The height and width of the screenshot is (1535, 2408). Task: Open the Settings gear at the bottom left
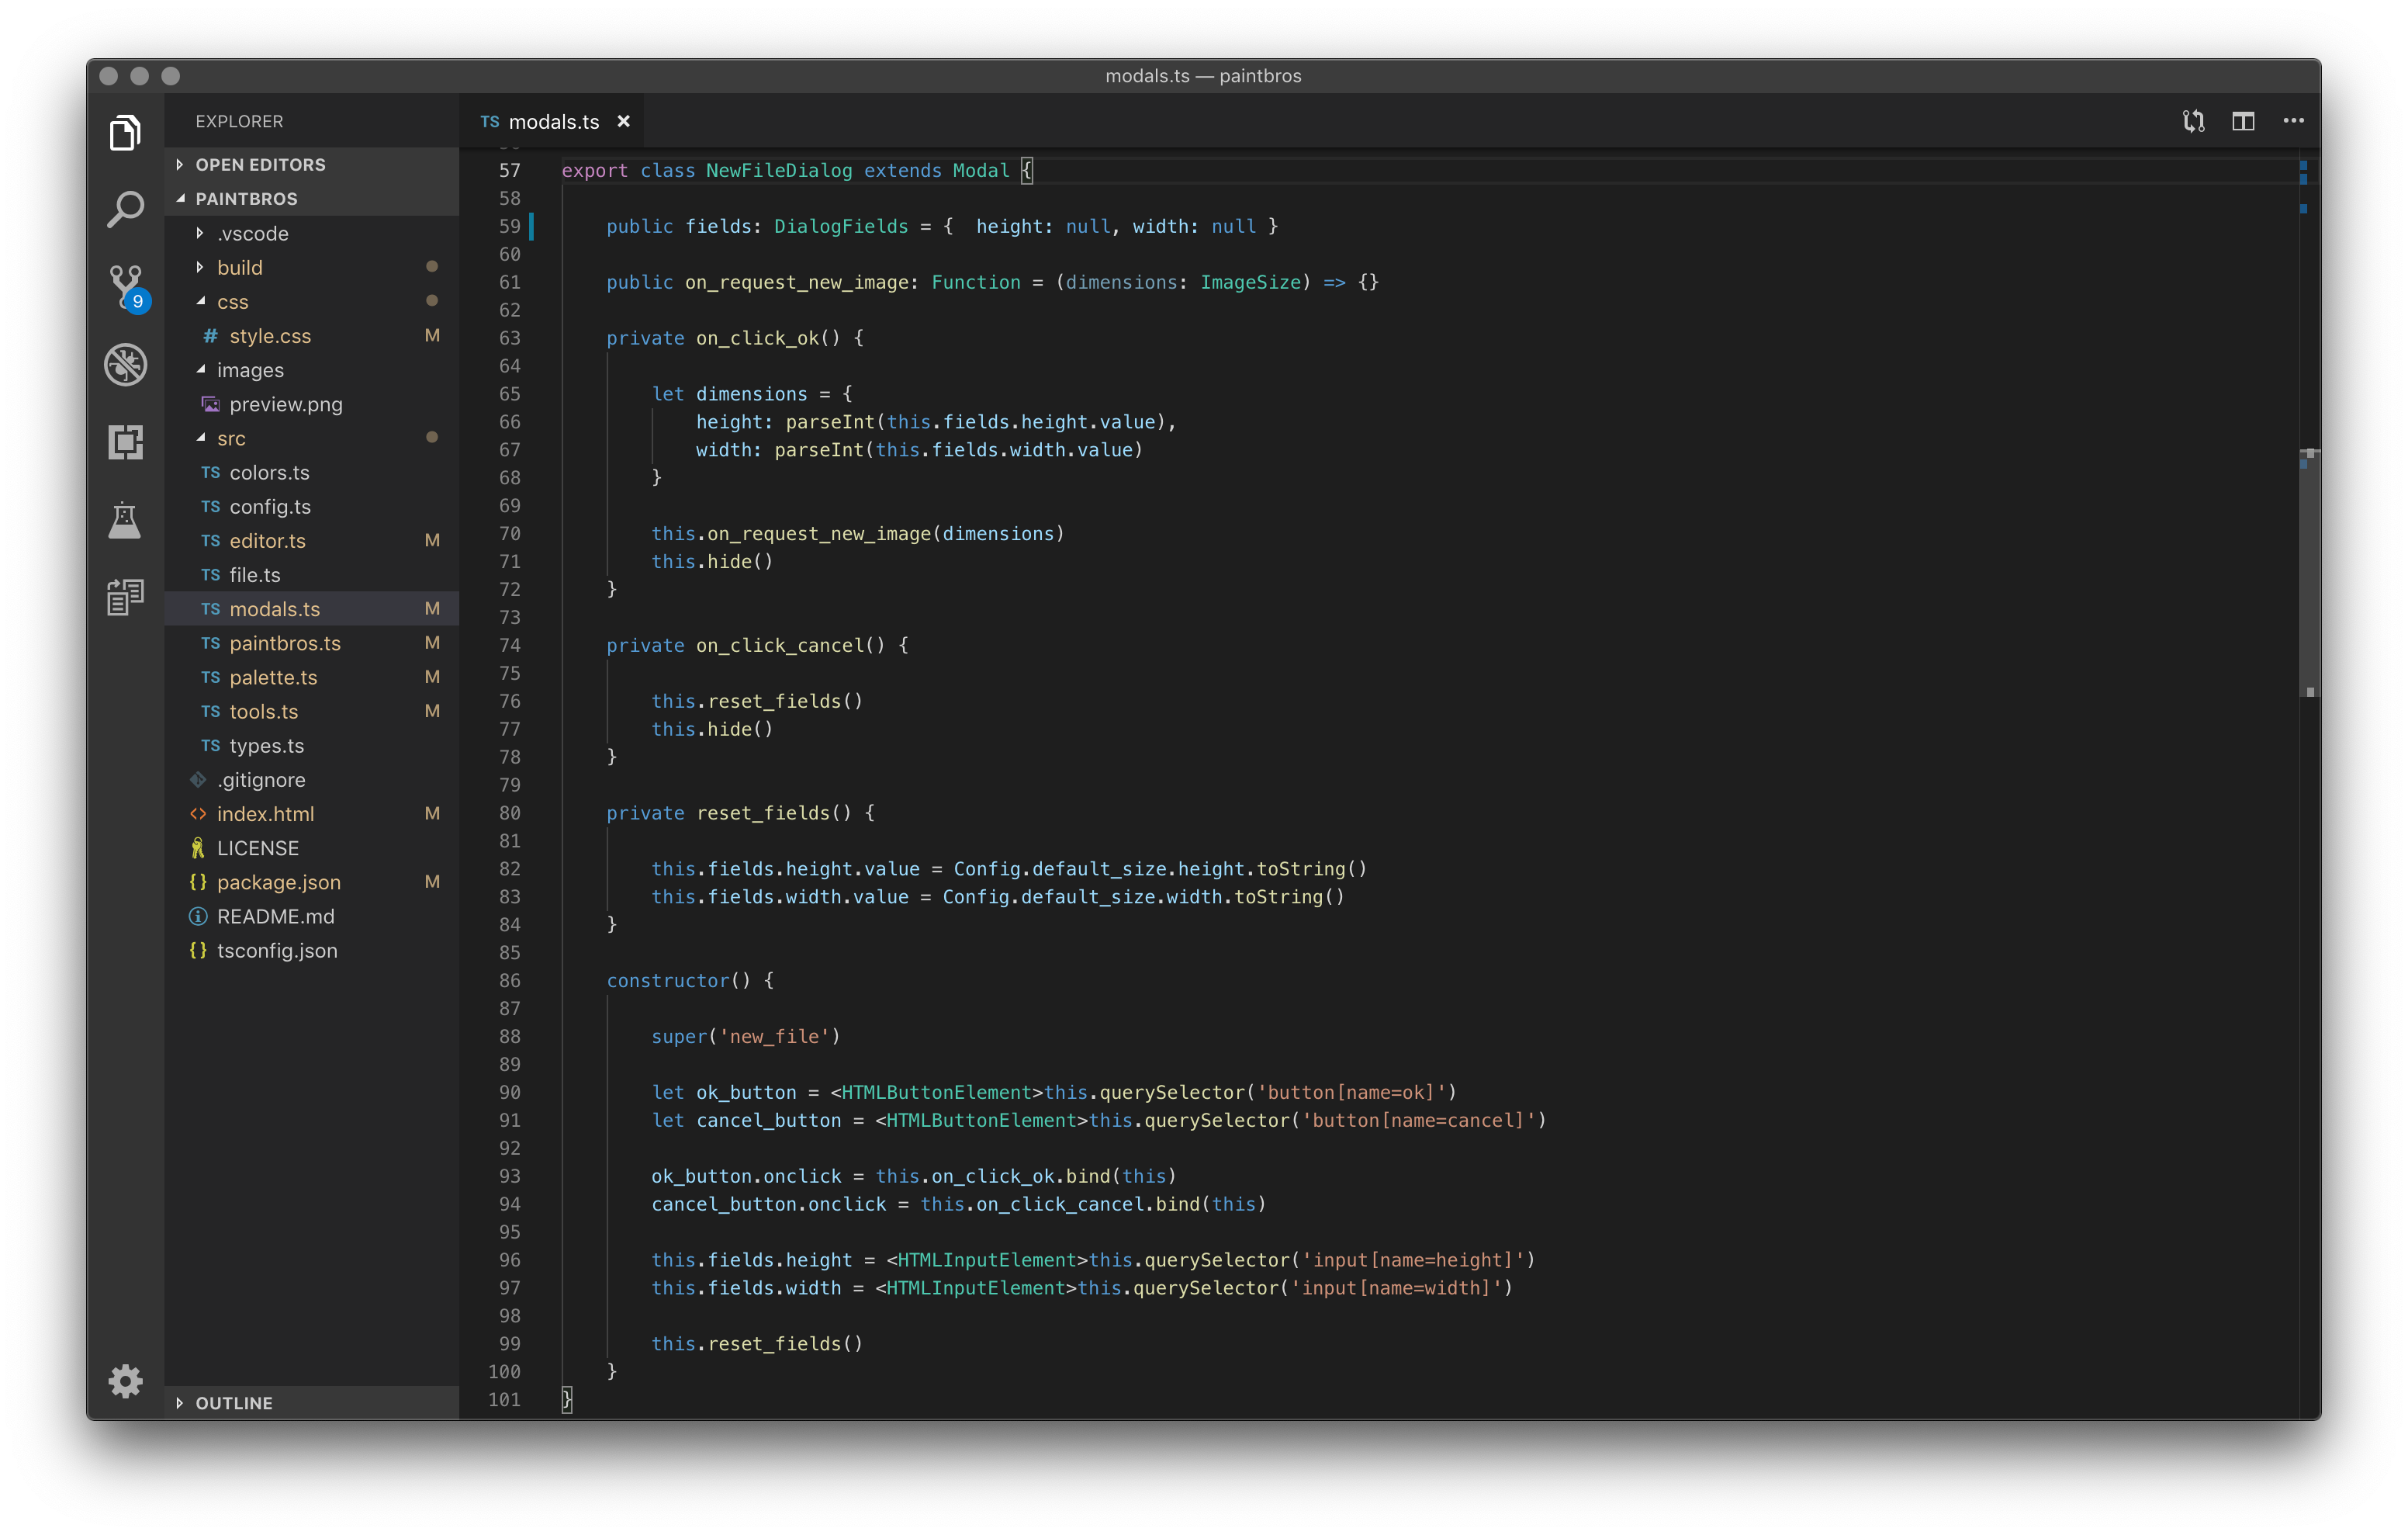(x=125, y=1381)
